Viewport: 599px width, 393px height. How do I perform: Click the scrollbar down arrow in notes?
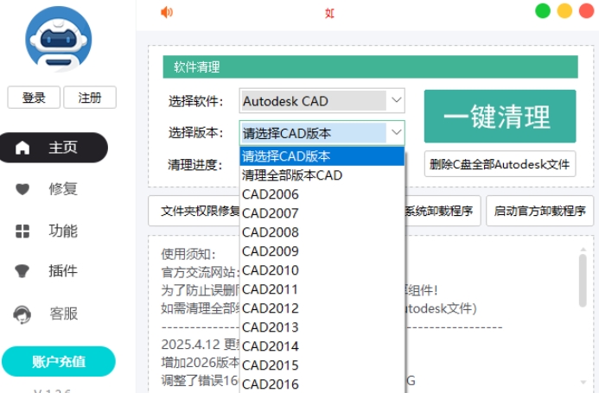[x=583, y=382]
